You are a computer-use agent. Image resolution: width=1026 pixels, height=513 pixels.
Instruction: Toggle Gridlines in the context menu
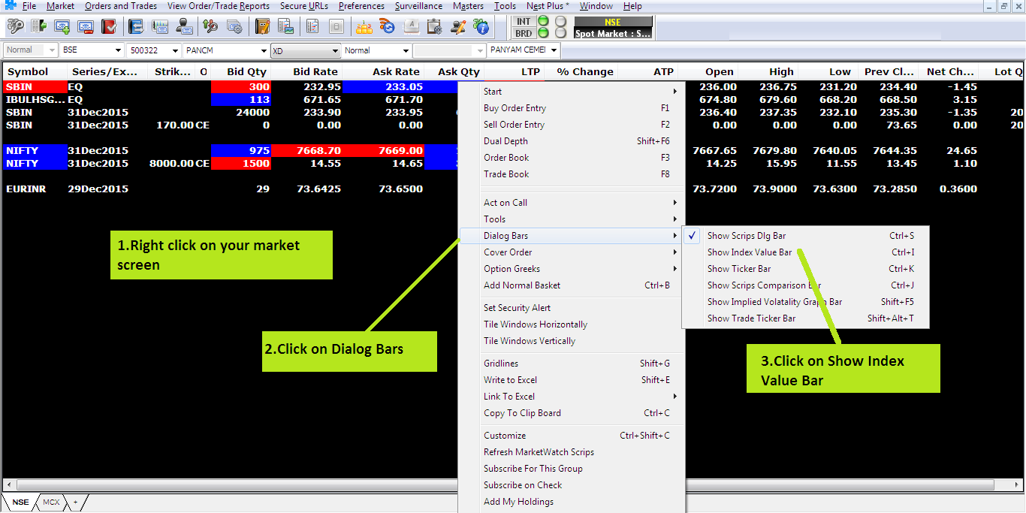point(501,364)
